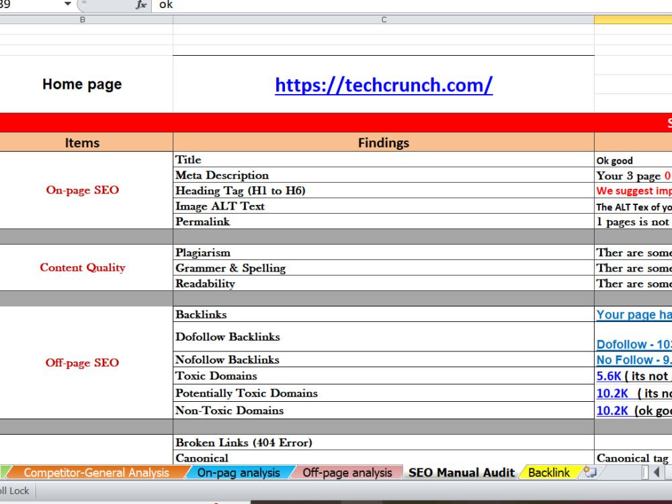Select the 'Non-Toxic Domains' cell
672x504 pixels.
coord(384,411)
